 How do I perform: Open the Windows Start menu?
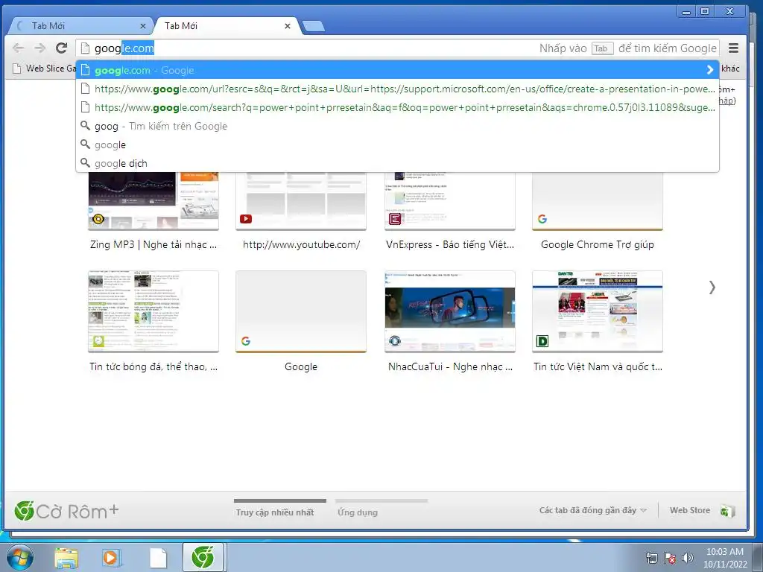(x=19, y=557)
